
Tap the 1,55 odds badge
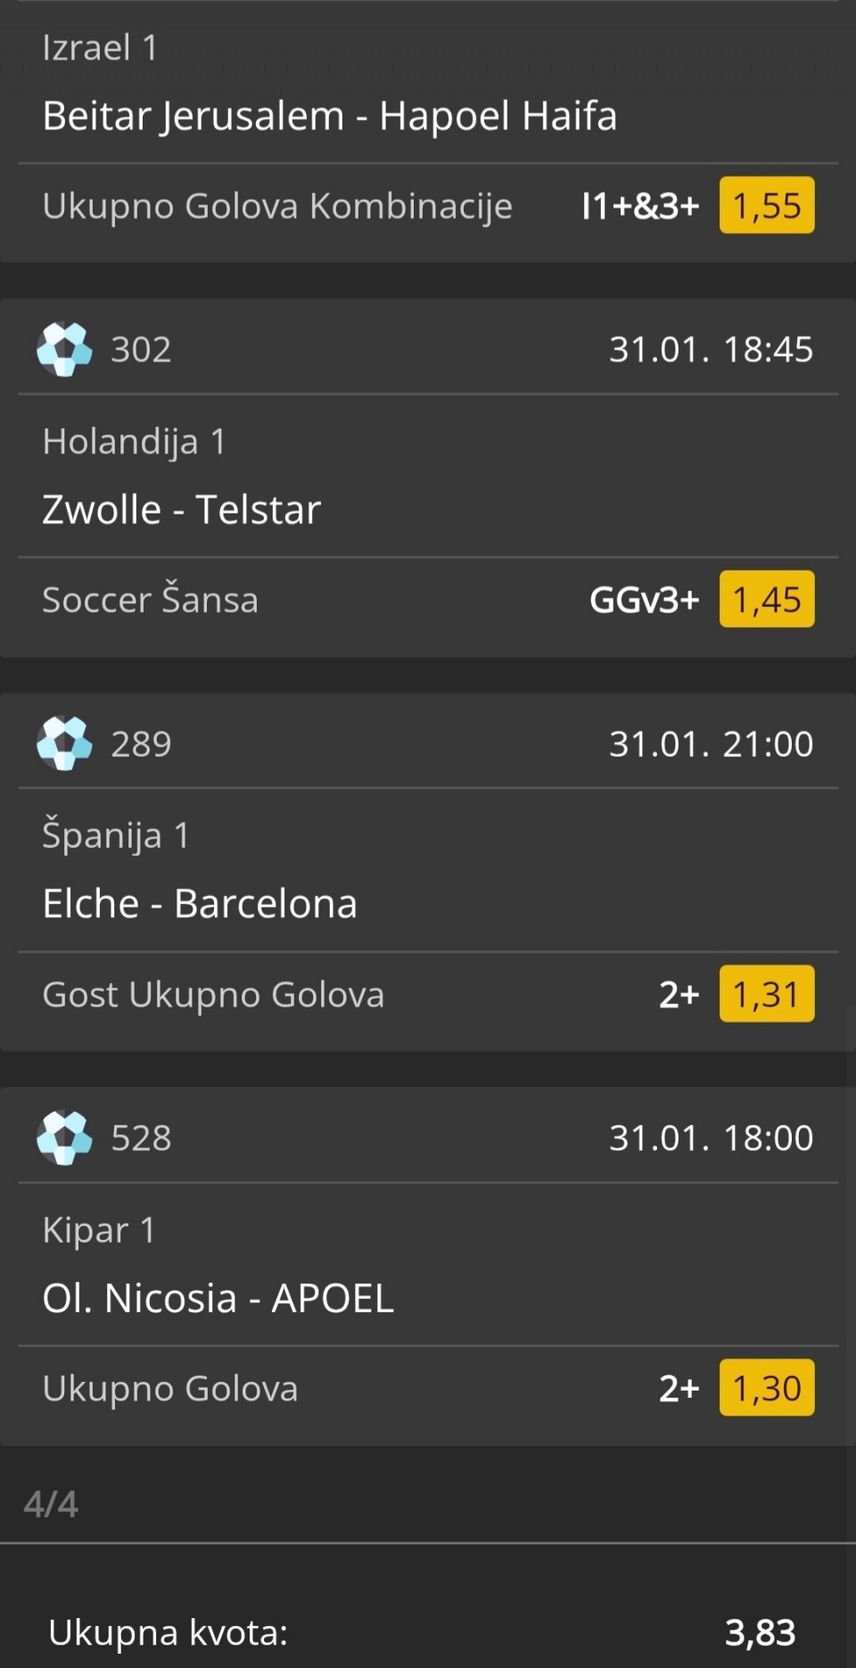pos(766,206)
